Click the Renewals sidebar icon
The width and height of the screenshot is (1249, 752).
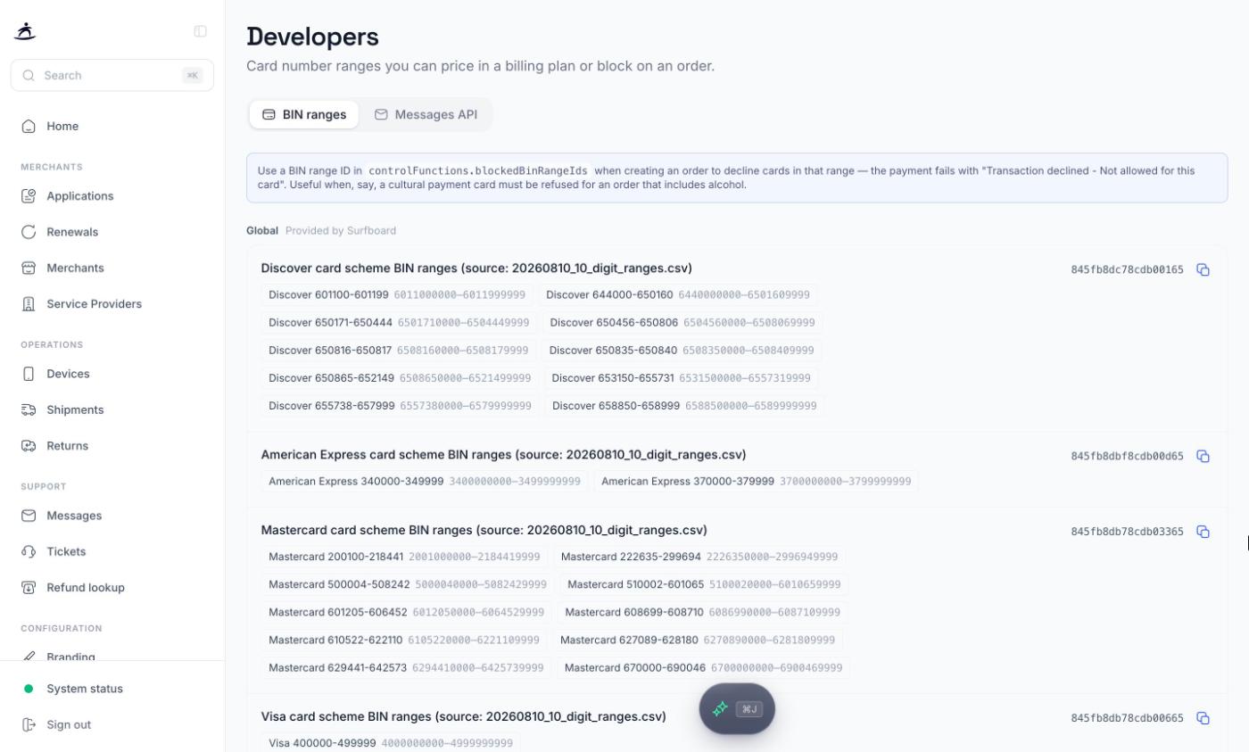(29, 232)
